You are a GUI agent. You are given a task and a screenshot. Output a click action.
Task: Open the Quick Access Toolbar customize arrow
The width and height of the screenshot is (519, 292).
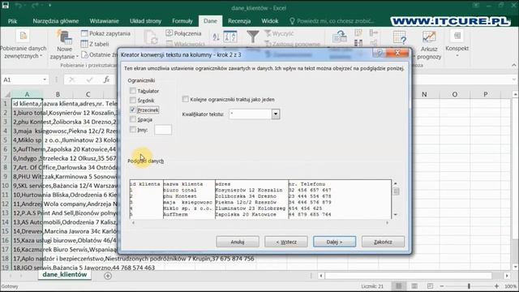[50, 6]
